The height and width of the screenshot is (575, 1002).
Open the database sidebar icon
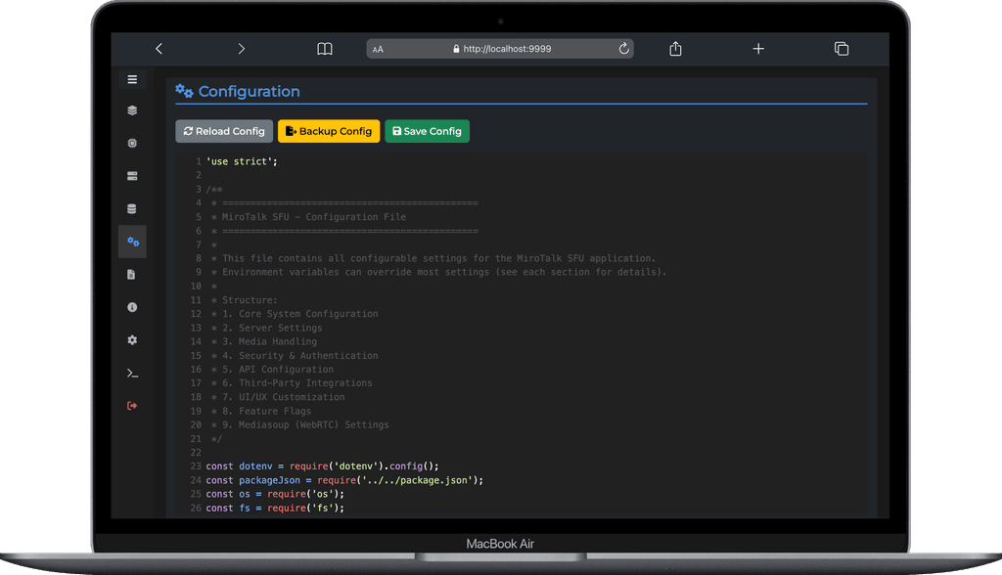[132, 209]
